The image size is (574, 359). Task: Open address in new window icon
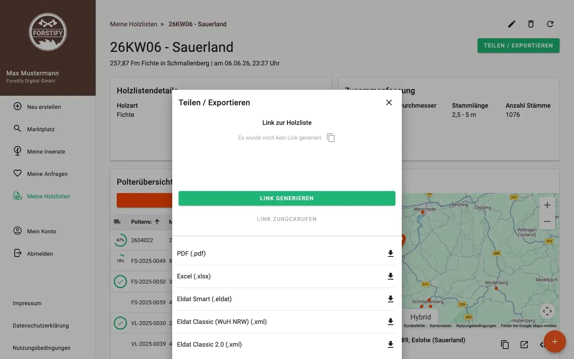tap(524, 345)
